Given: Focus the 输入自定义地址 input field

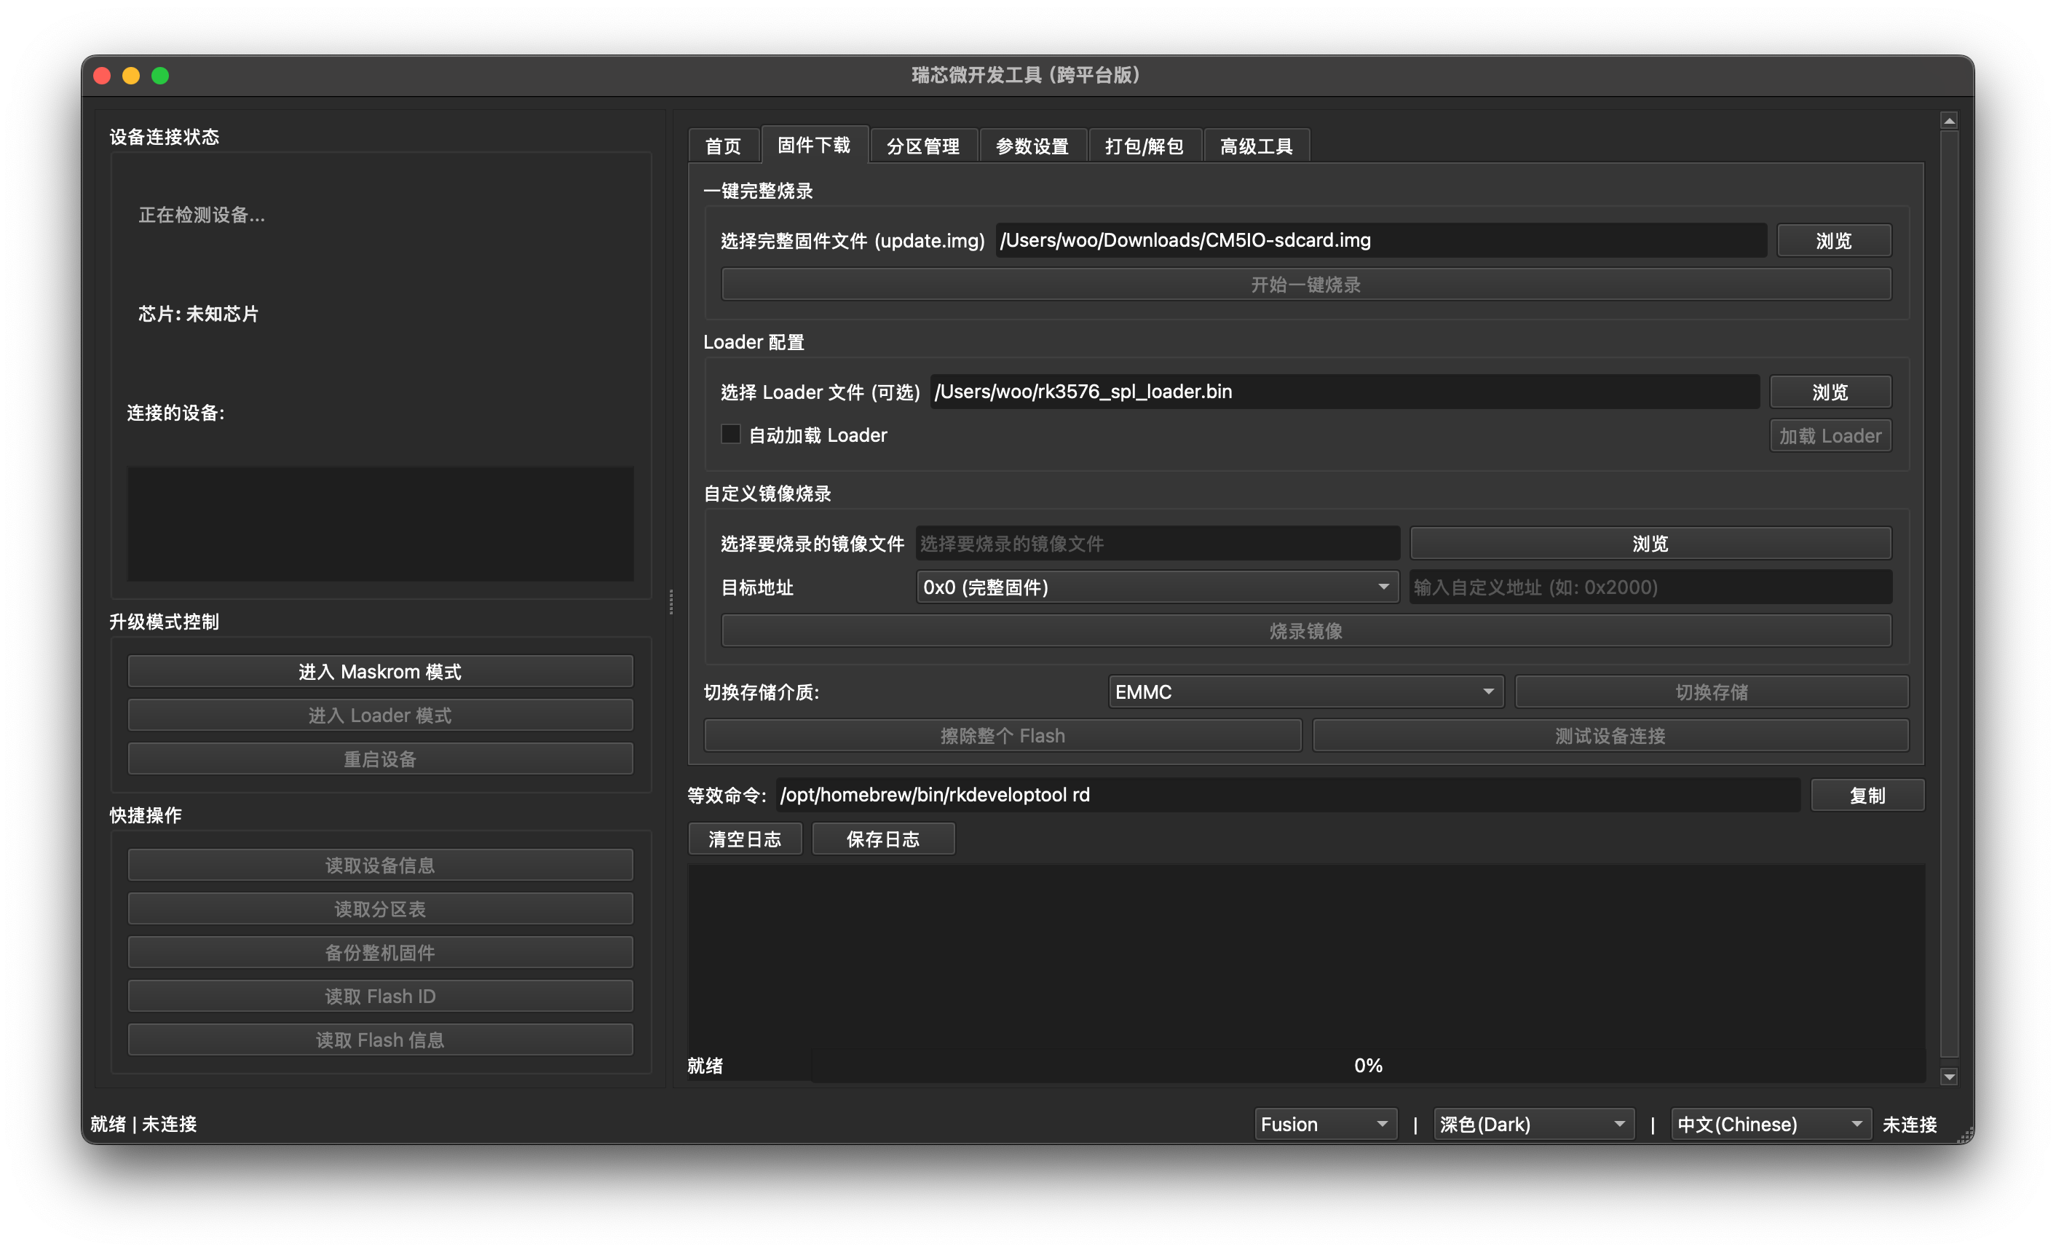Looking at the screenshot, I should point(1650,587).
